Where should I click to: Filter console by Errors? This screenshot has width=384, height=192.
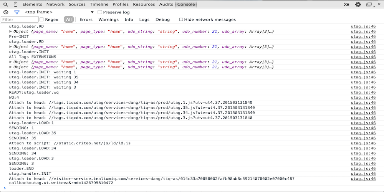tap(86, 20)
